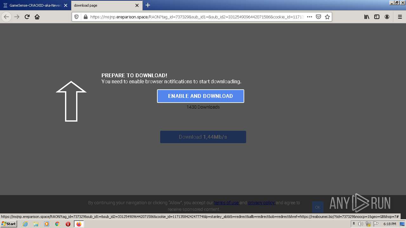View site security padlock details
The image size is (406, 228).
[x=85, y=17]
